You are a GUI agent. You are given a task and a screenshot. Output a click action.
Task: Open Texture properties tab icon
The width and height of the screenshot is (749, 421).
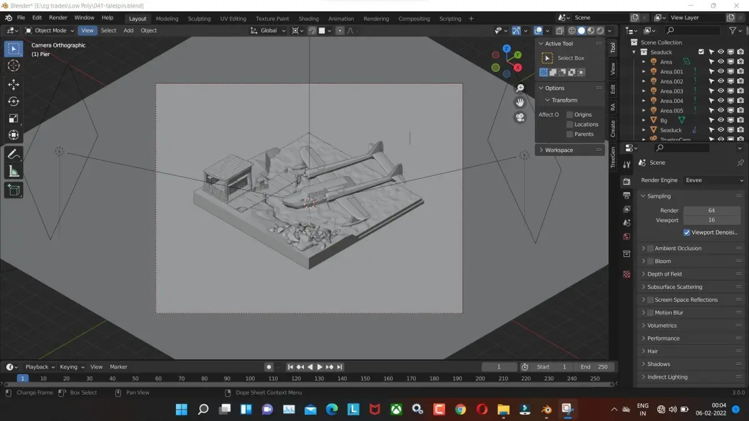(627, 274)
